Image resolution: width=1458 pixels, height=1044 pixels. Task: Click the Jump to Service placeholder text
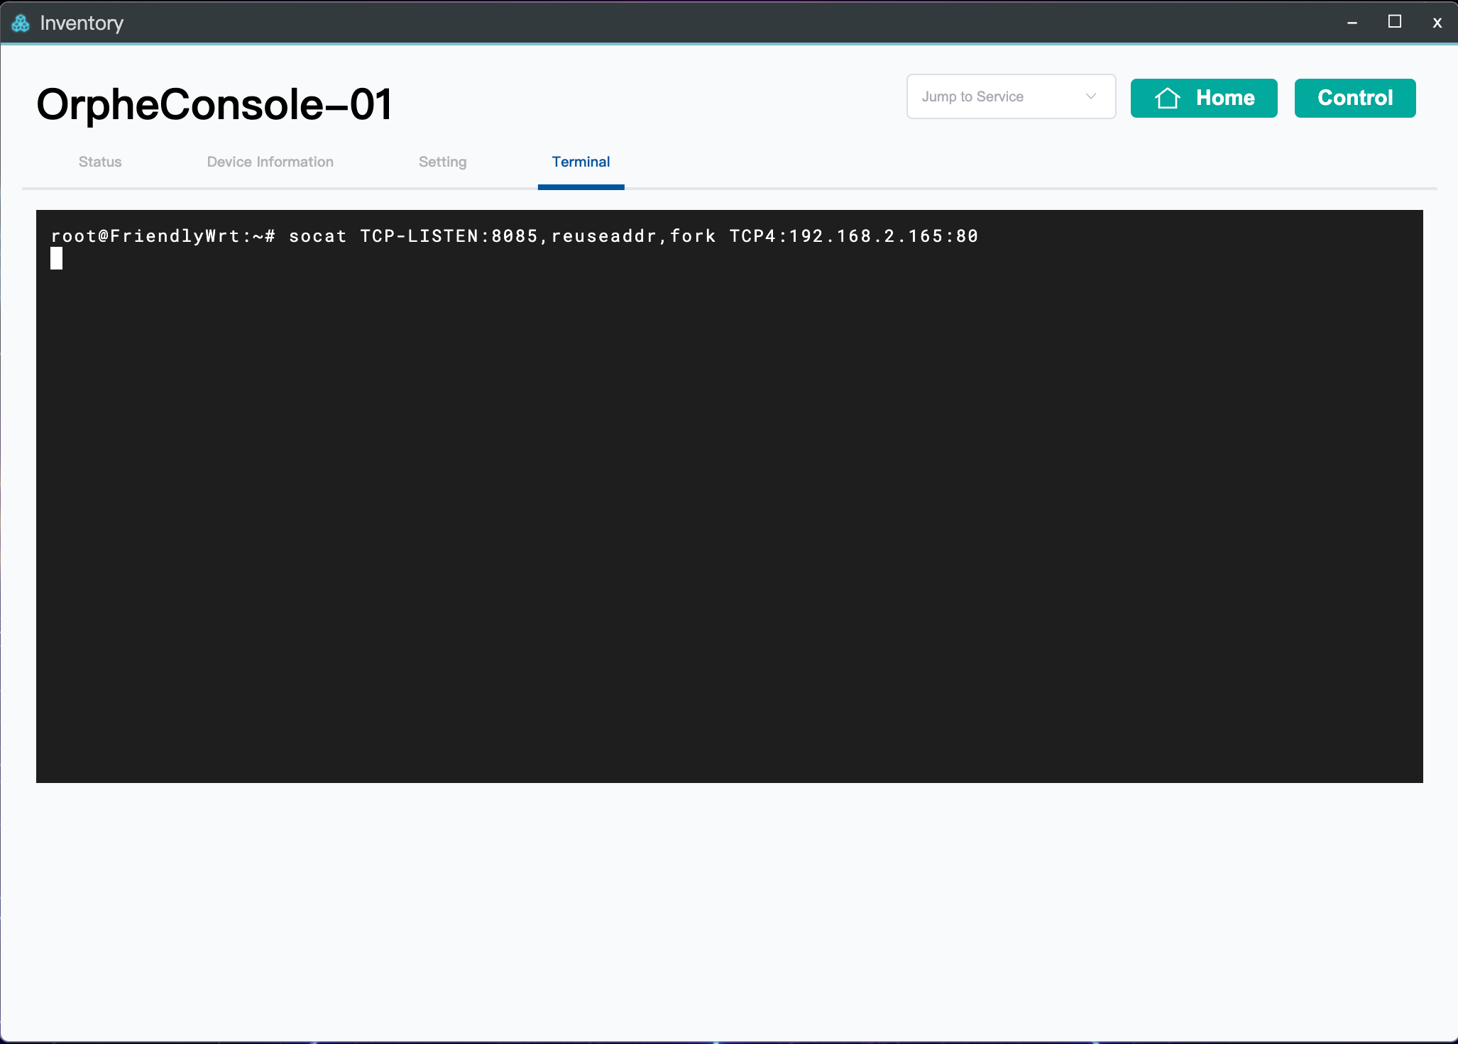(x=972, y=96)
